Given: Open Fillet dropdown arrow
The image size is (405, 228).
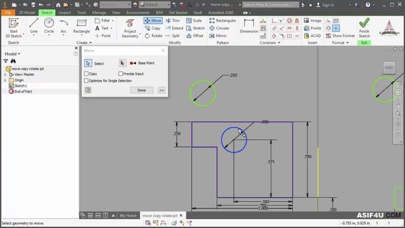Looking at the screenshot, I should pos(113,20).
